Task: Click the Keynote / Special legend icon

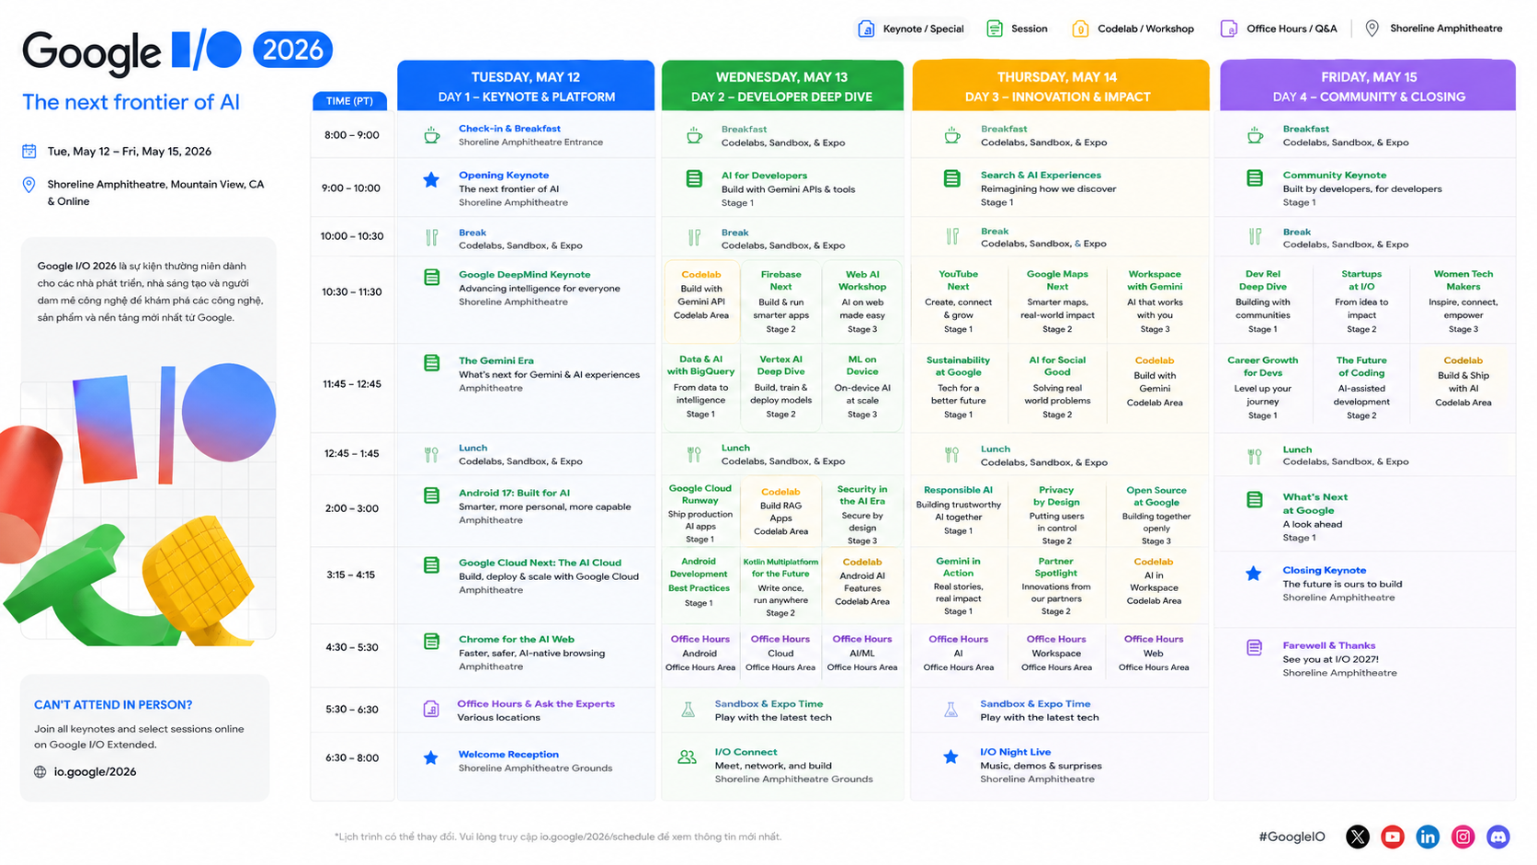Action: click(x=866, y=28)
